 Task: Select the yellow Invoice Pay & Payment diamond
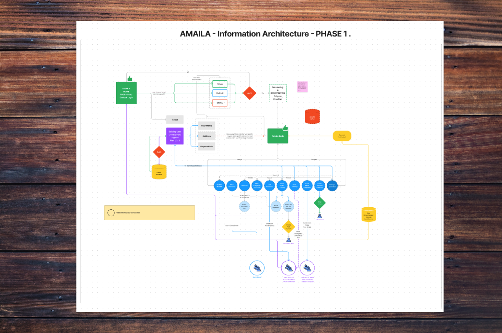[288, 227]
